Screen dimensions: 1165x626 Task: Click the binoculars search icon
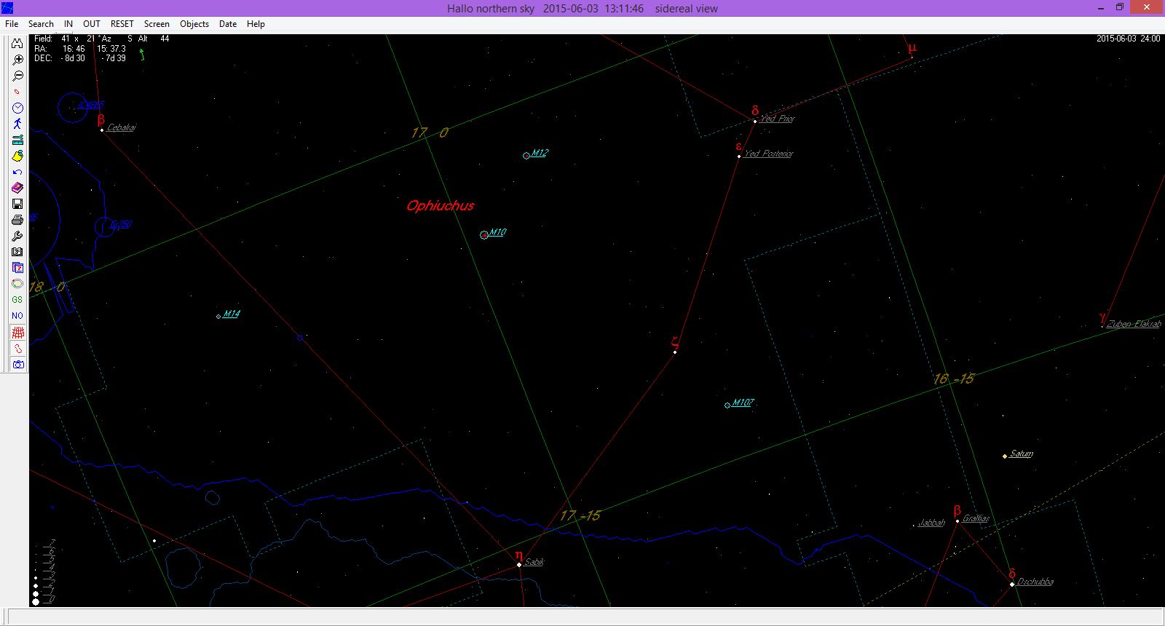[x=17, y=44]
